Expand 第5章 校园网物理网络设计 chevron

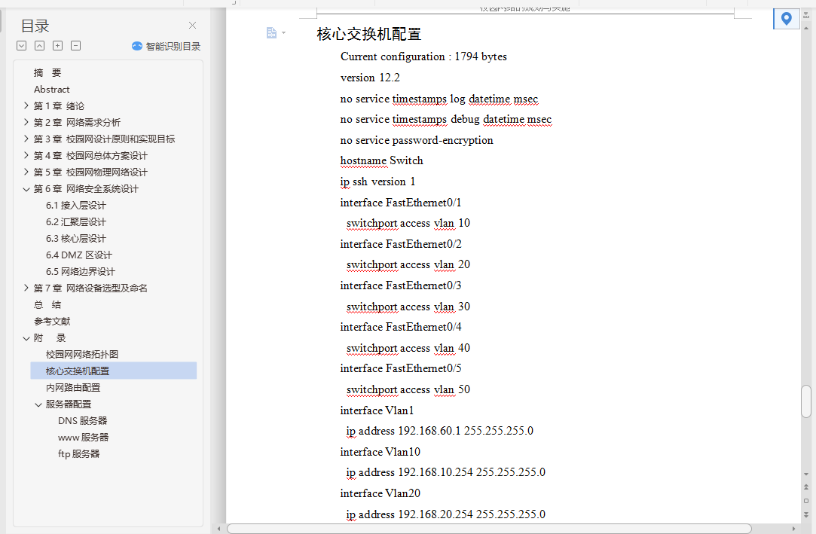coord(26,172)
